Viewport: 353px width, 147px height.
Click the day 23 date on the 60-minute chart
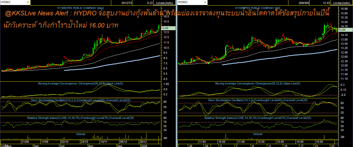pos(333,146)
